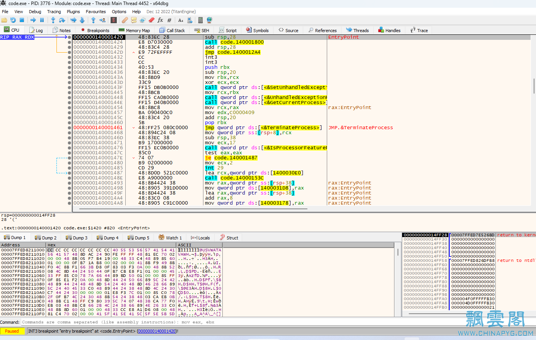The height and width of the screenshot is (340, 536).
Task: Click Run to User Code icon
Action: [102, 20]
